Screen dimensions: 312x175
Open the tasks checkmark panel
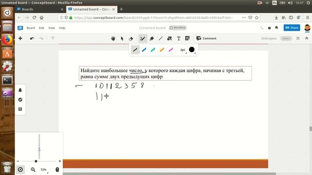click(x=20, y=100)
